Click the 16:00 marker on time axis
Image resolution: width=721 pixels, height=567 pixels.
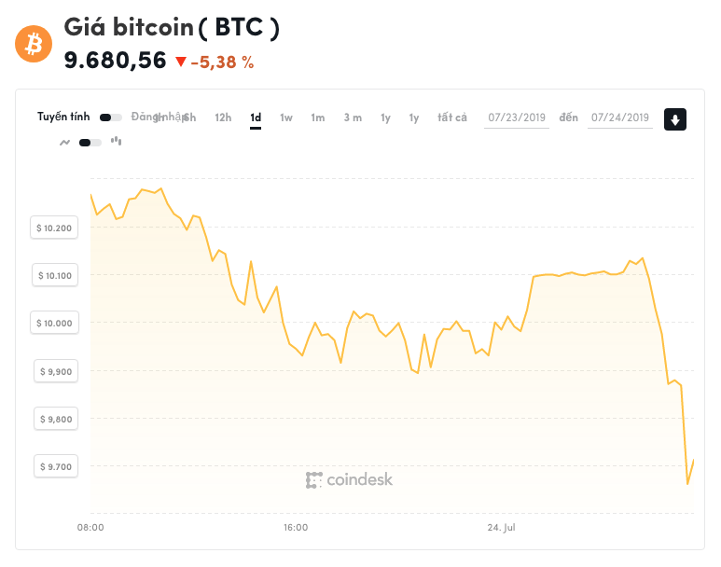tap(296, 528)
